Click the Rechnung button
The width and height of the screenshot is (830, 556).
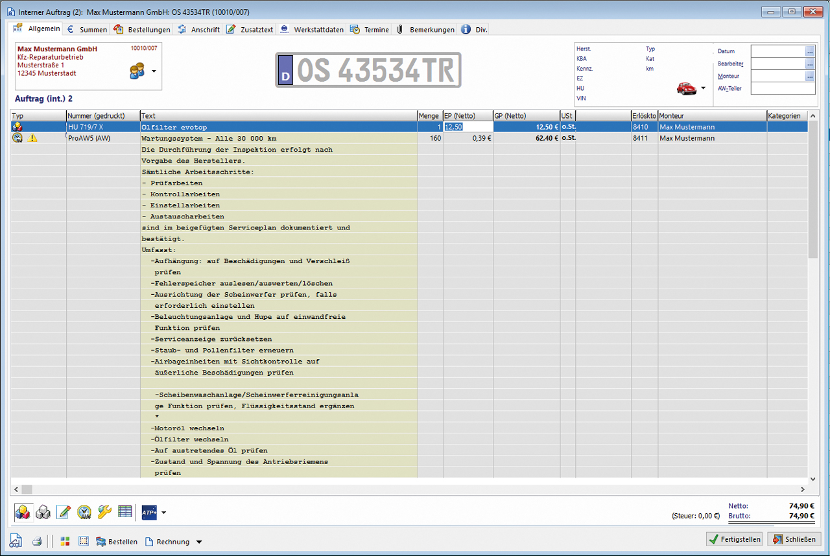[167, 542]
